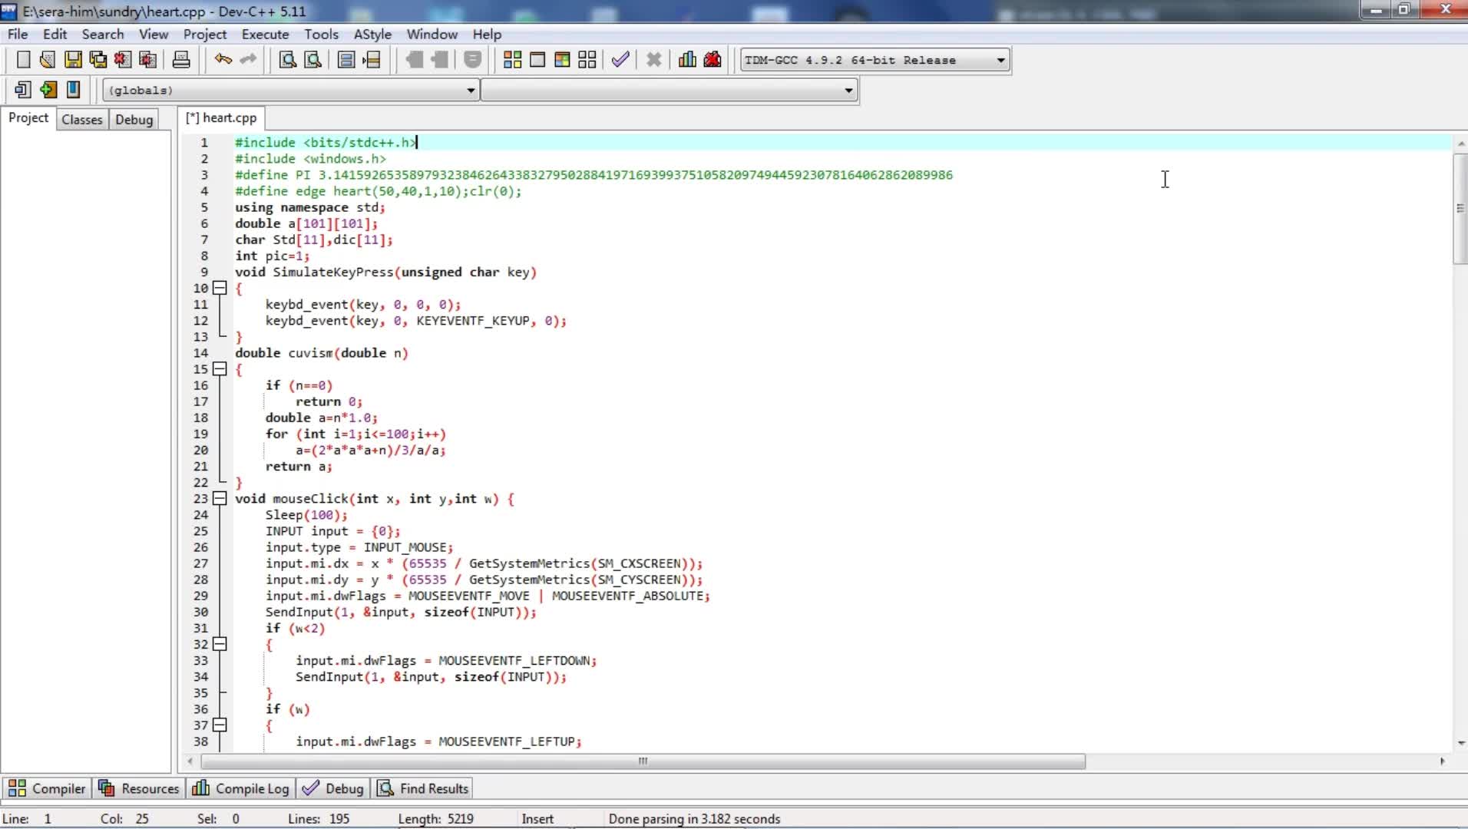The width and height of the screenshot is (1468, 829).
Task: Open the Edit menu
Action: coord(55,35)
